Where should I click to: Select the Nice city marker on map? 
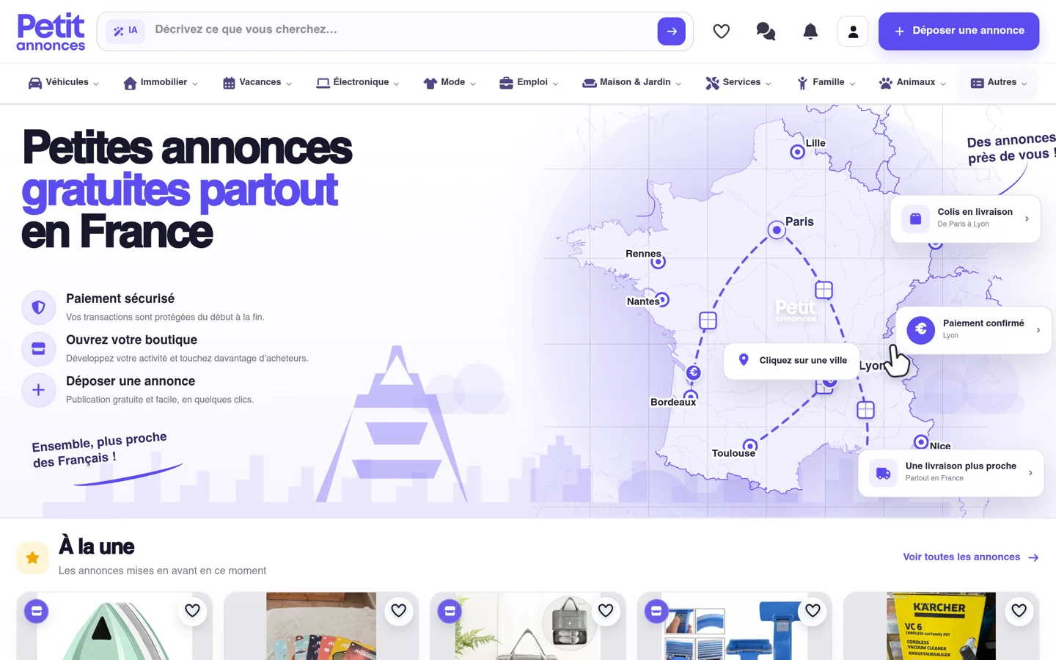[x=921, y=442]
